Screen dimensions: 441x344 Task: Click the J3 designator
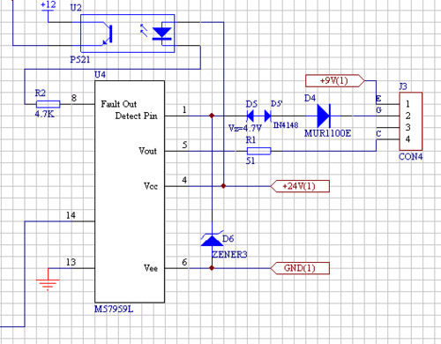(x=403, y=86)
